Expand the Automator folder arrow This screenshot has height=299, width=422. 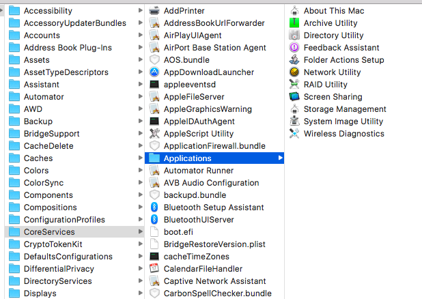coord(140,96)
